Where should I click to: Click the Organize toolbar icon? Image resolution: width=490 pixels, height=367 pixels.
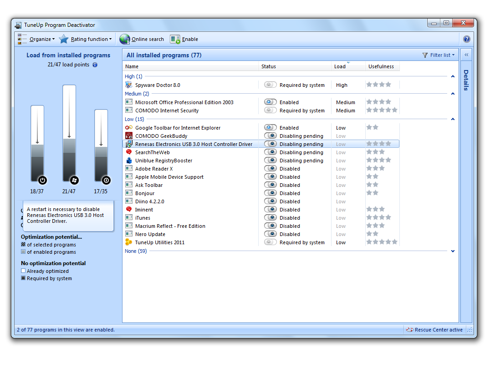21,39
